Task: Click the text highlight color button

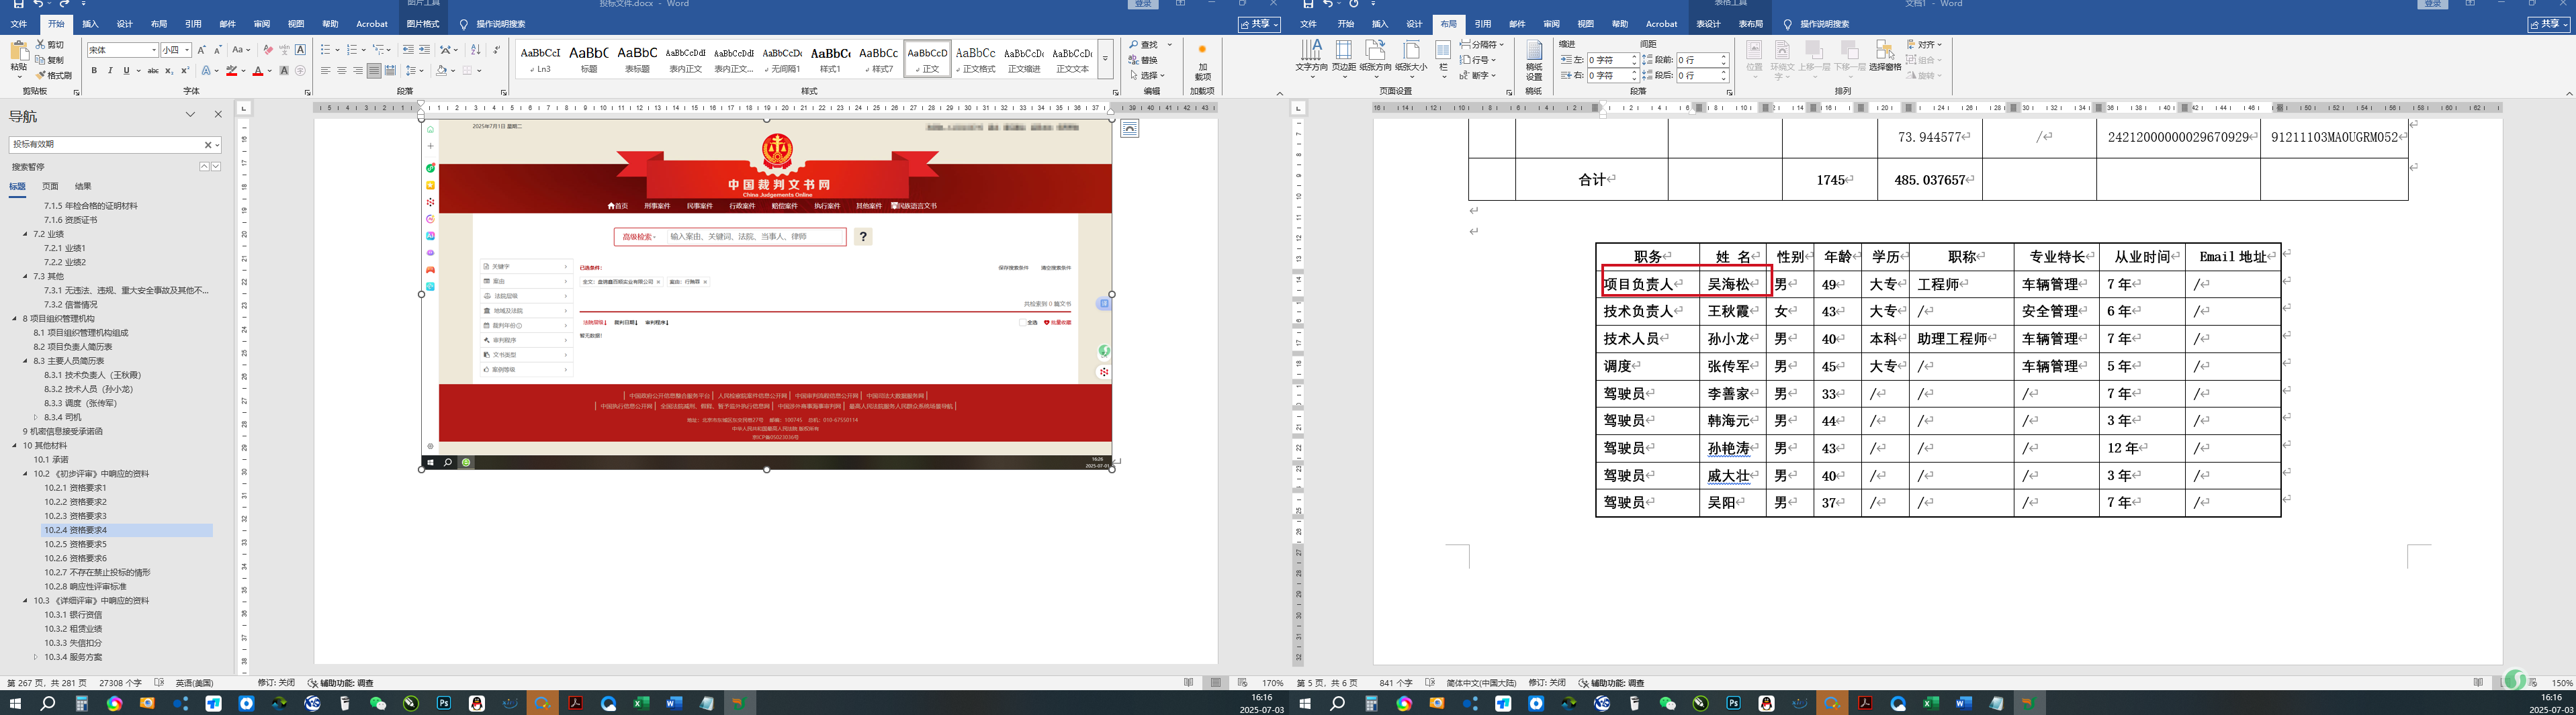Action: click(x=231, y=71)
